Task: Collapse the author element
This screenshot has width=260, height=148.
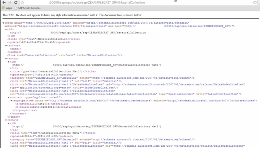Action: (x=6, y=46)
